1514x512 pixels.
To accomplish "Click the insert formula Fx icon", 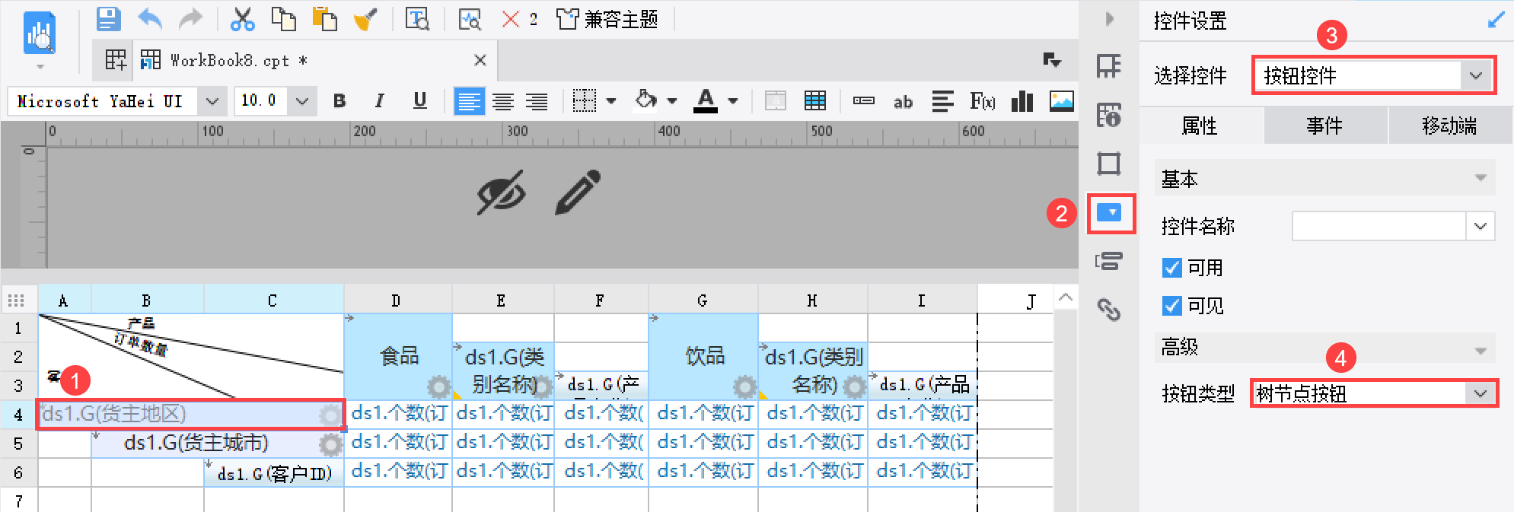I will [x=982, y=100].
